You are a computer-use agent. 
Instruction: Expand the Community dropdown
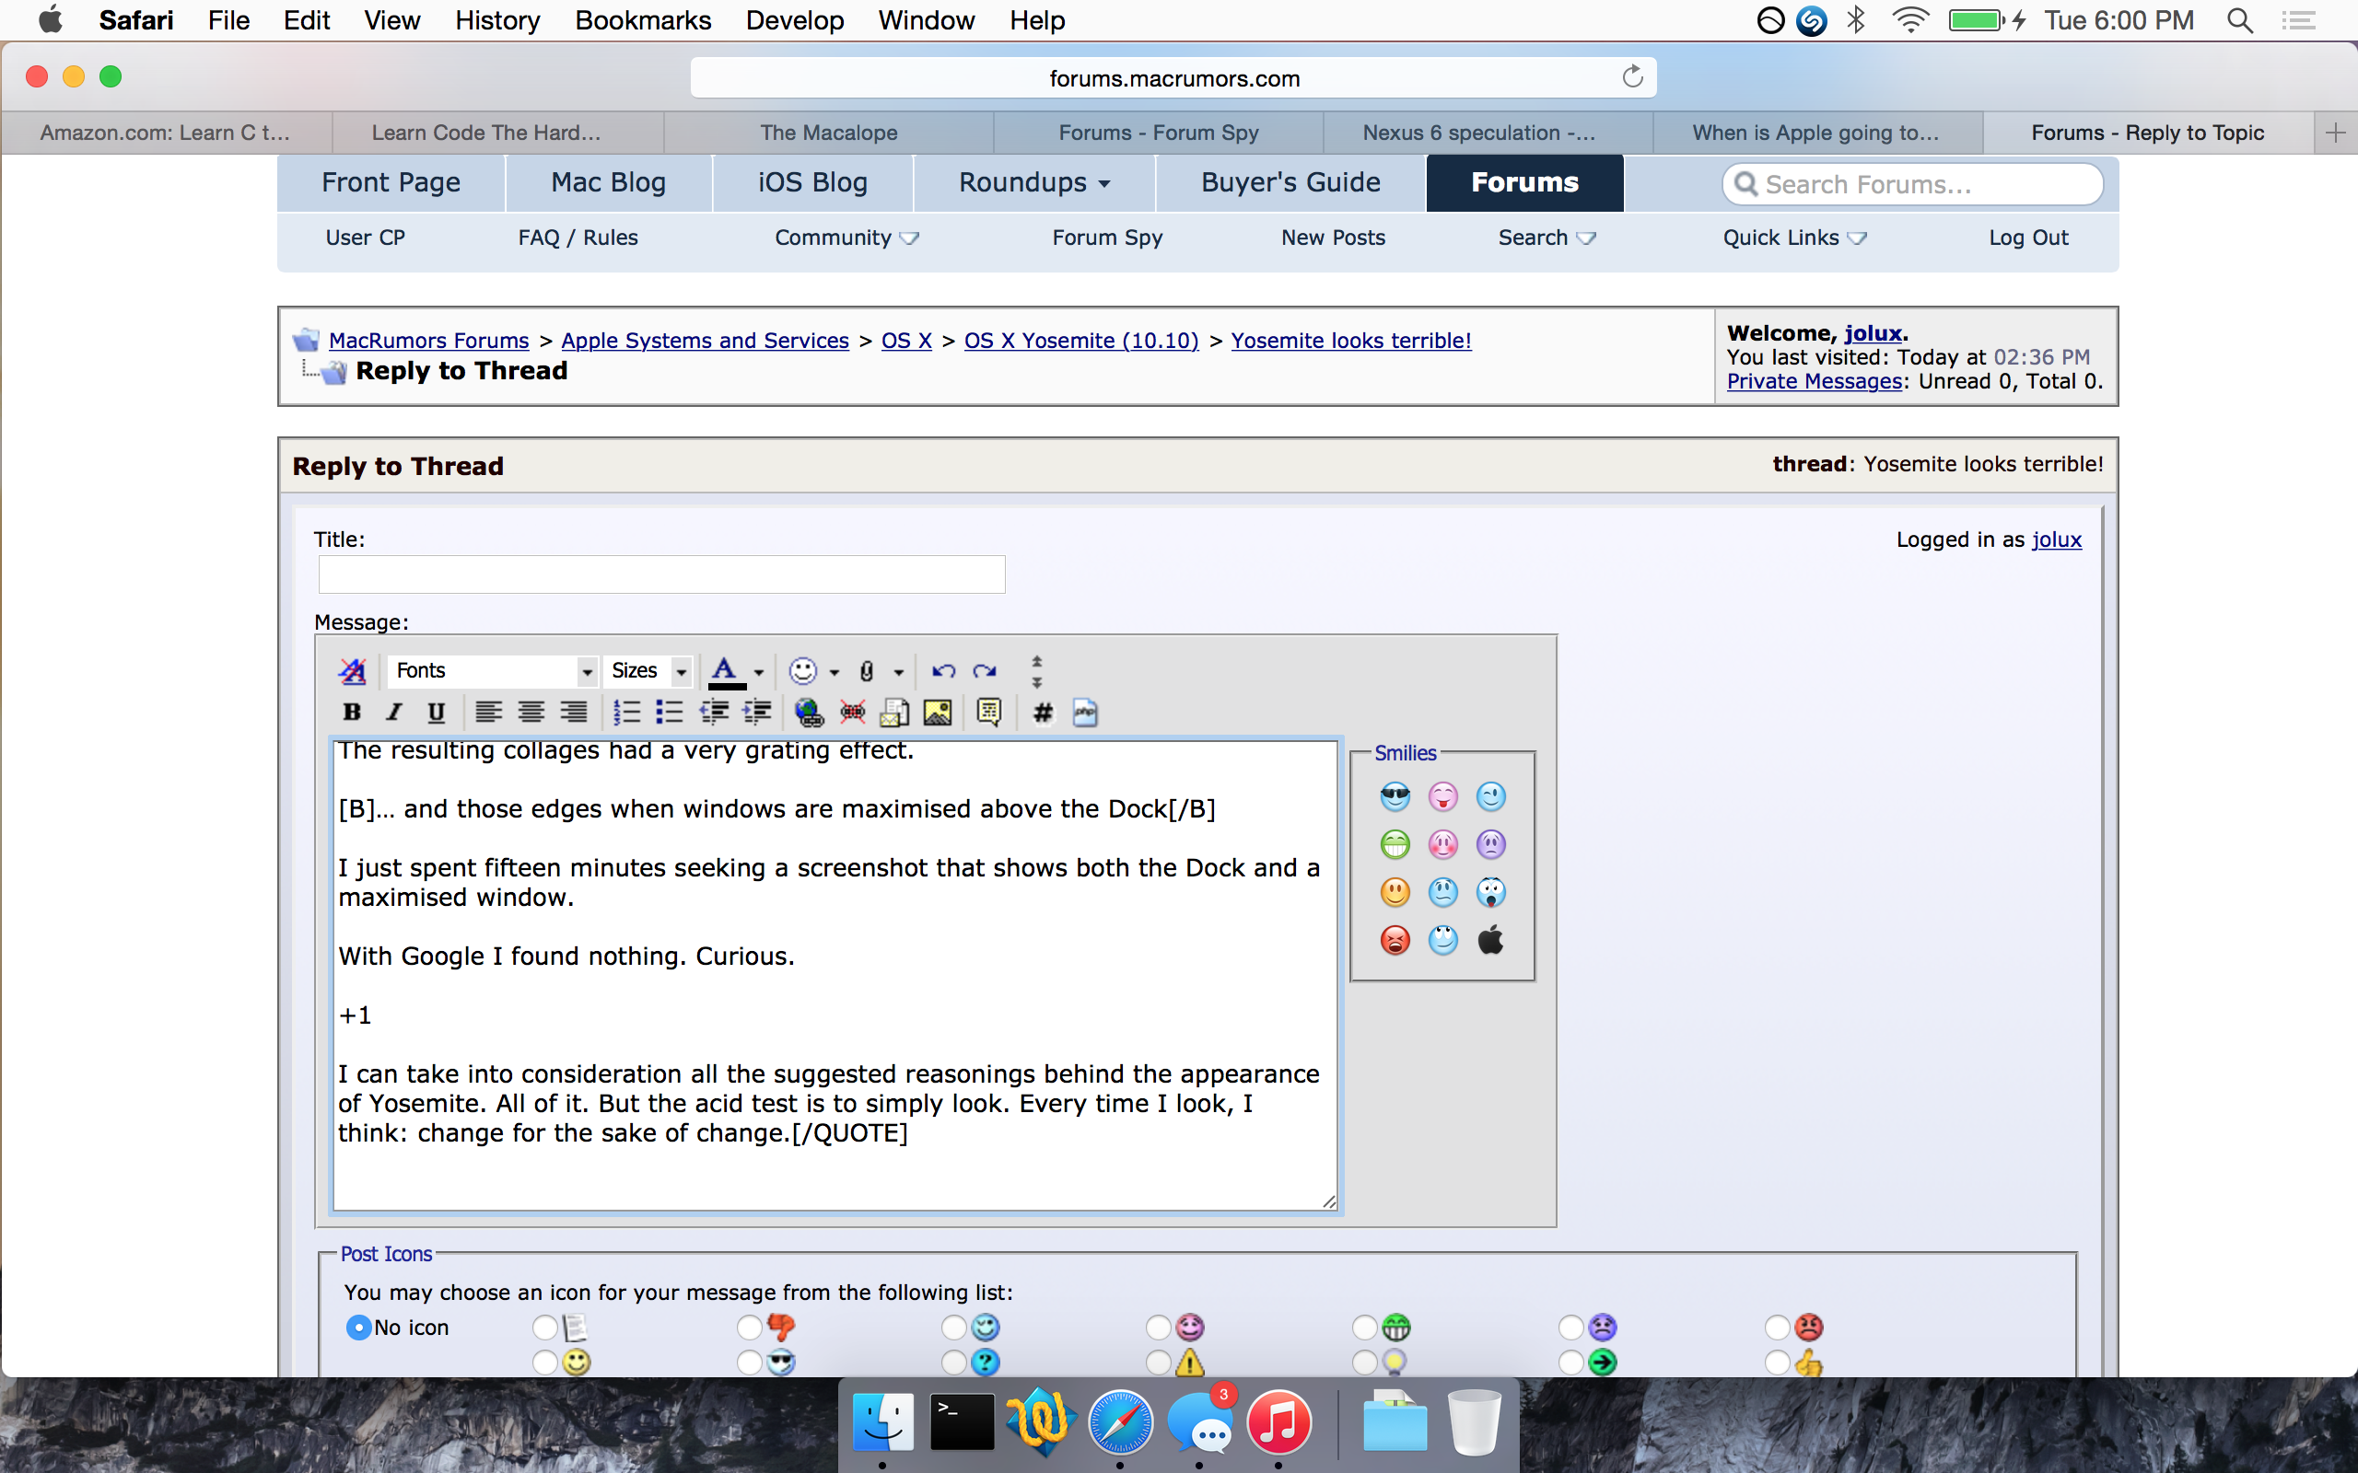point(846,238)
